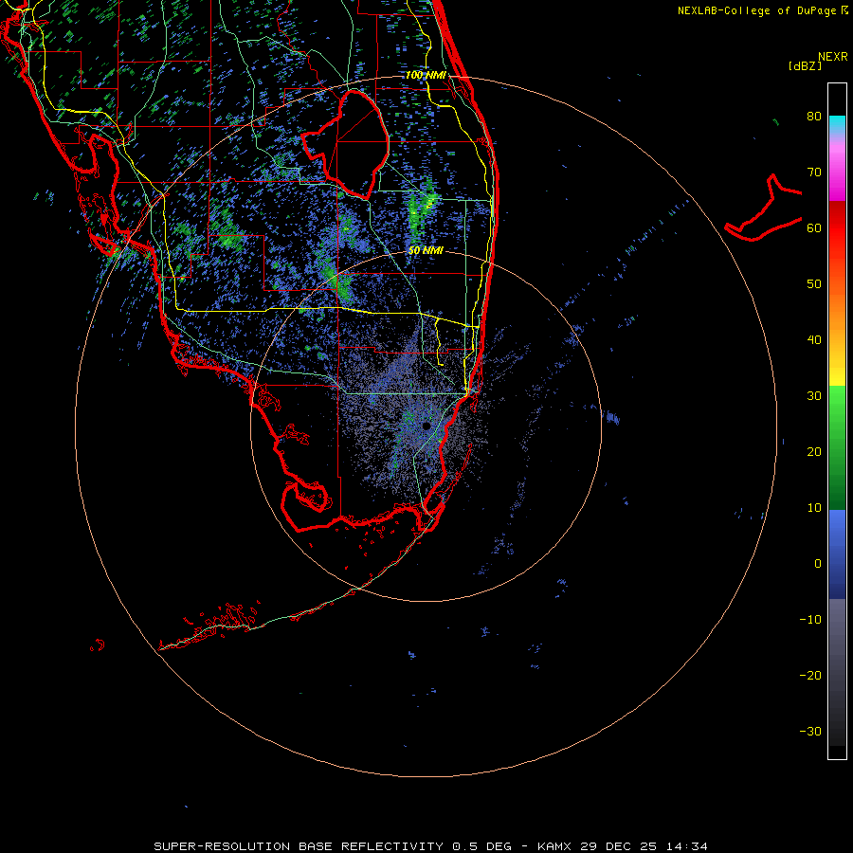The image size is (853, 853).
Task: Pick the blue 0 dBZ color band
Action: click(x=837, y=564)
